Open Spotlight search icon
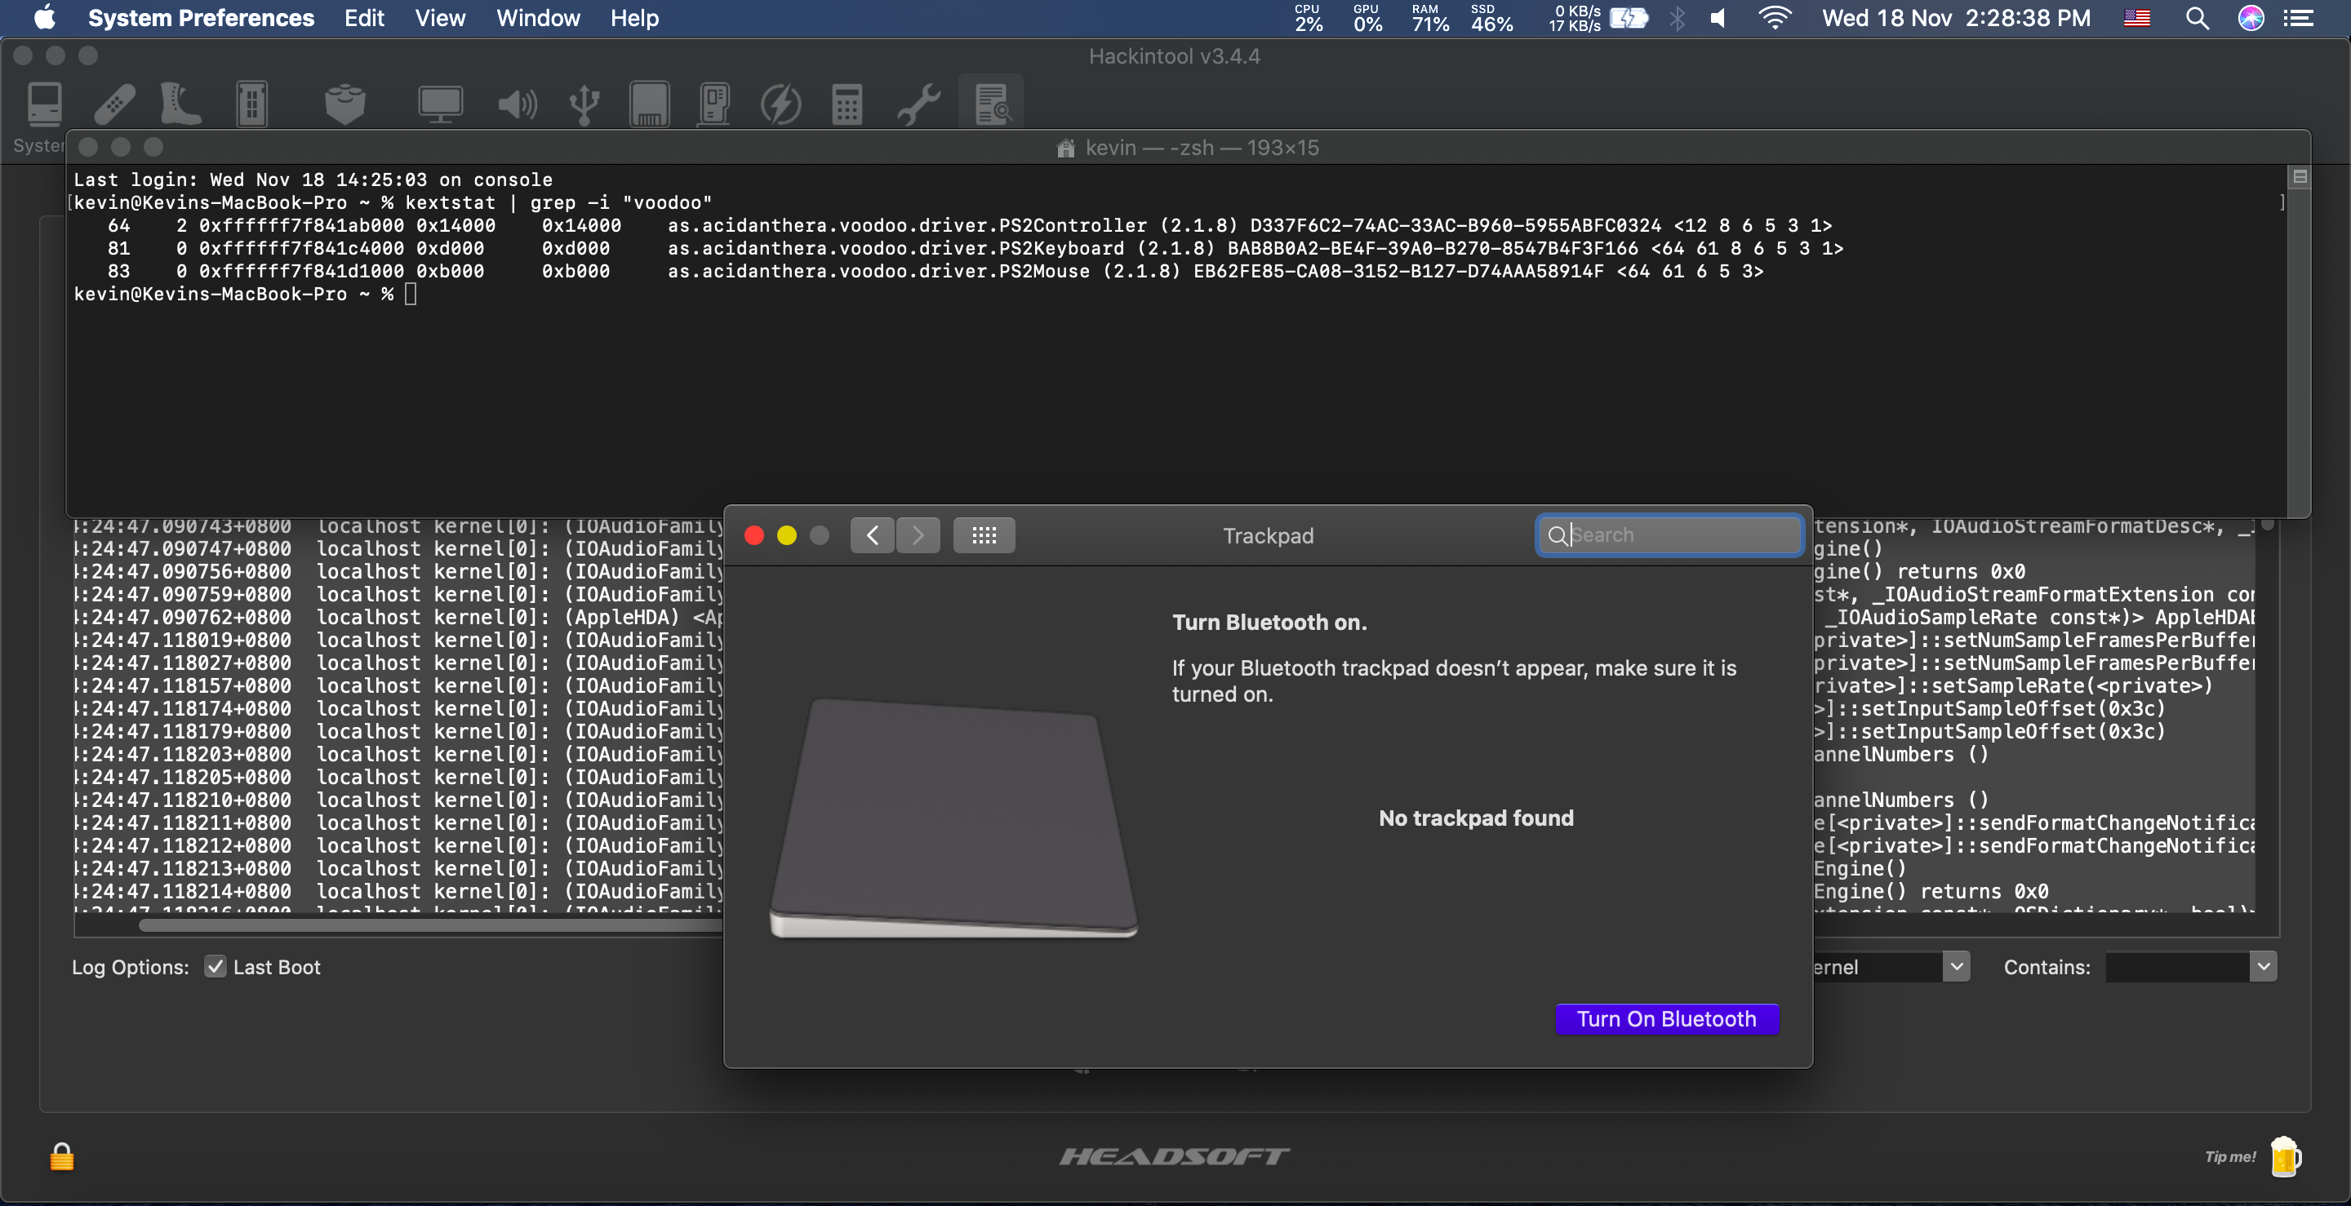The height and width of the screenshot is (1206, 2351). point(2197,18)
